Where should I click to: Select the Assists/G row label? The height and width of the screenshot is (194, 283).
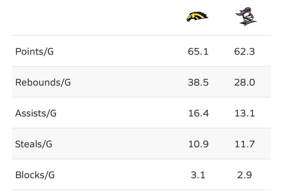pyautogui.click(x=36, y=113)
